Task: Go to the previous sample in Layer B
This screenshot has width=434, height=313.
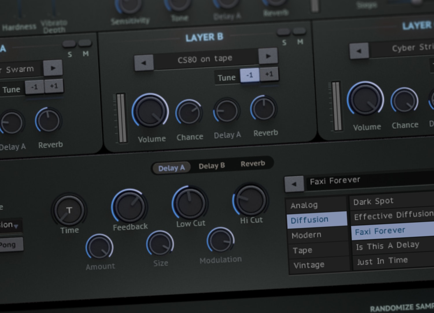Action: point(144,63)
